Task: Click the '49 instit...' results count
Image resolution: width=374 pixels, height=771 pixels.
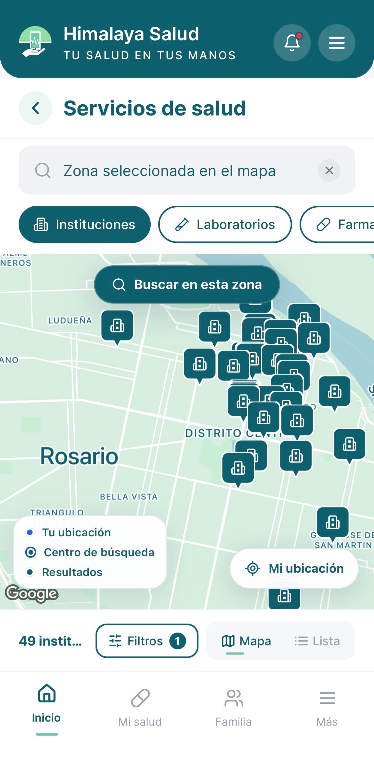Action: point(50,641)
